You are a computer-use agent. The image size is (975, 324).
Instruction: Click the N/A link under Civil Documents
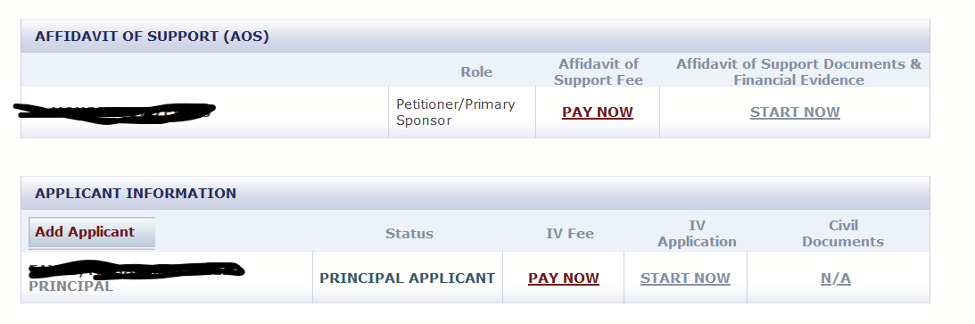[x=836, y=278]
